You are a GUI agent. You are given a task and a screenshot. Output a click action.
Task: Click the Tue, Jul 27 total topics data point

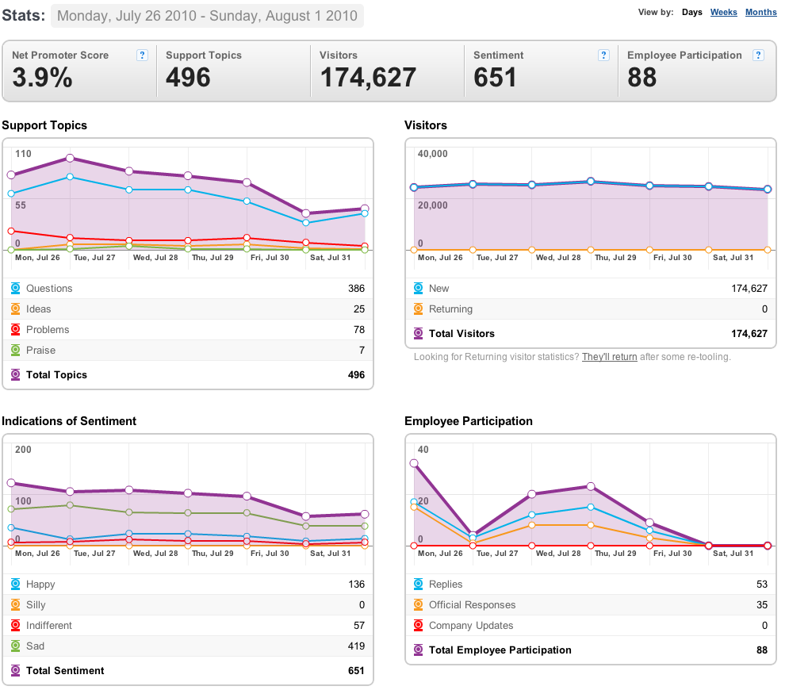point(70,159)
